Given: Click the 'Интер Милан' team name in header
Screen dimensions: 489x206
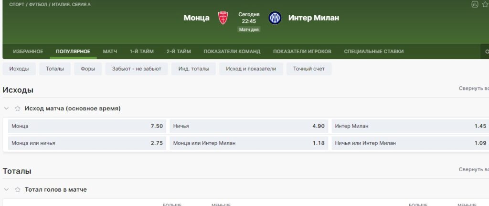Looking at the screenshot, I should coord(314,18).
